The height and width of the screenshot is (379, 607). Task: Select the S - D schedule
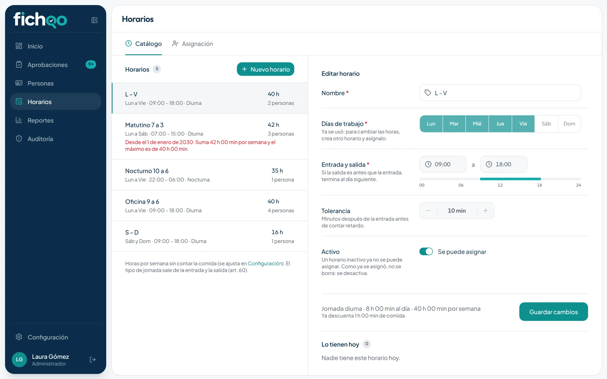(x=209, y=236)
